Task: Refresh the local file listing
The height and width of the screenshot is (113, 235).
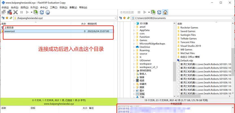Action: (159, 12)
